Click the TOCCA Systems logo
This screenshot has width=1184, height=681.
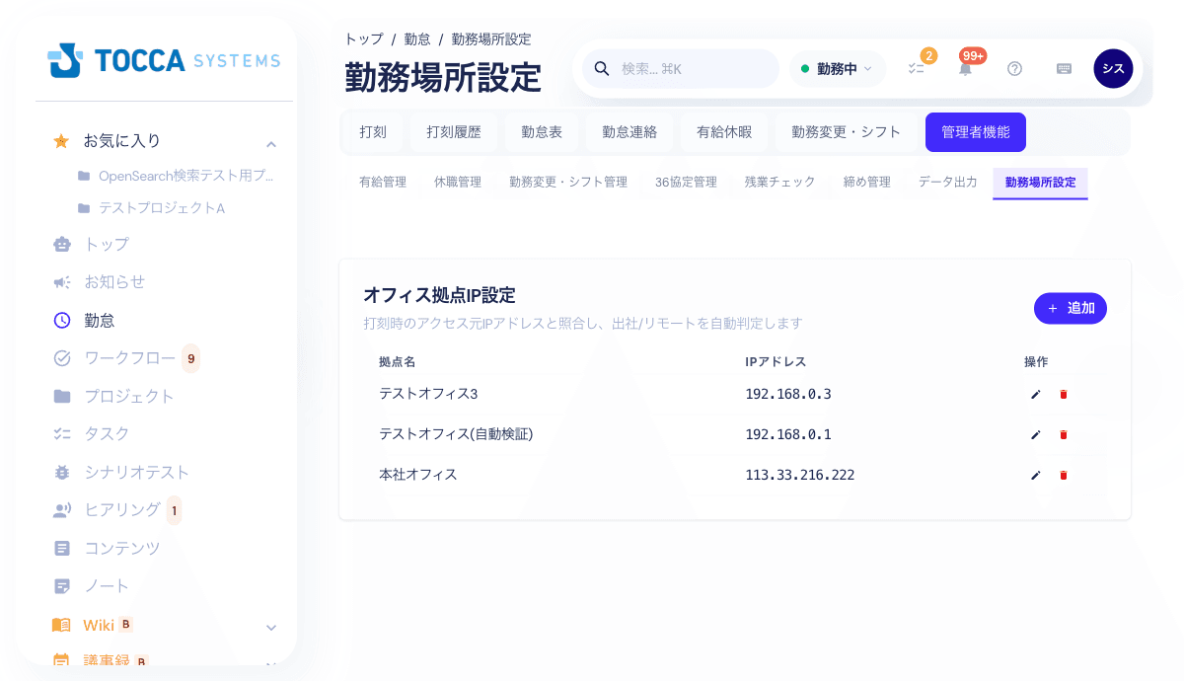pos(164,60)
